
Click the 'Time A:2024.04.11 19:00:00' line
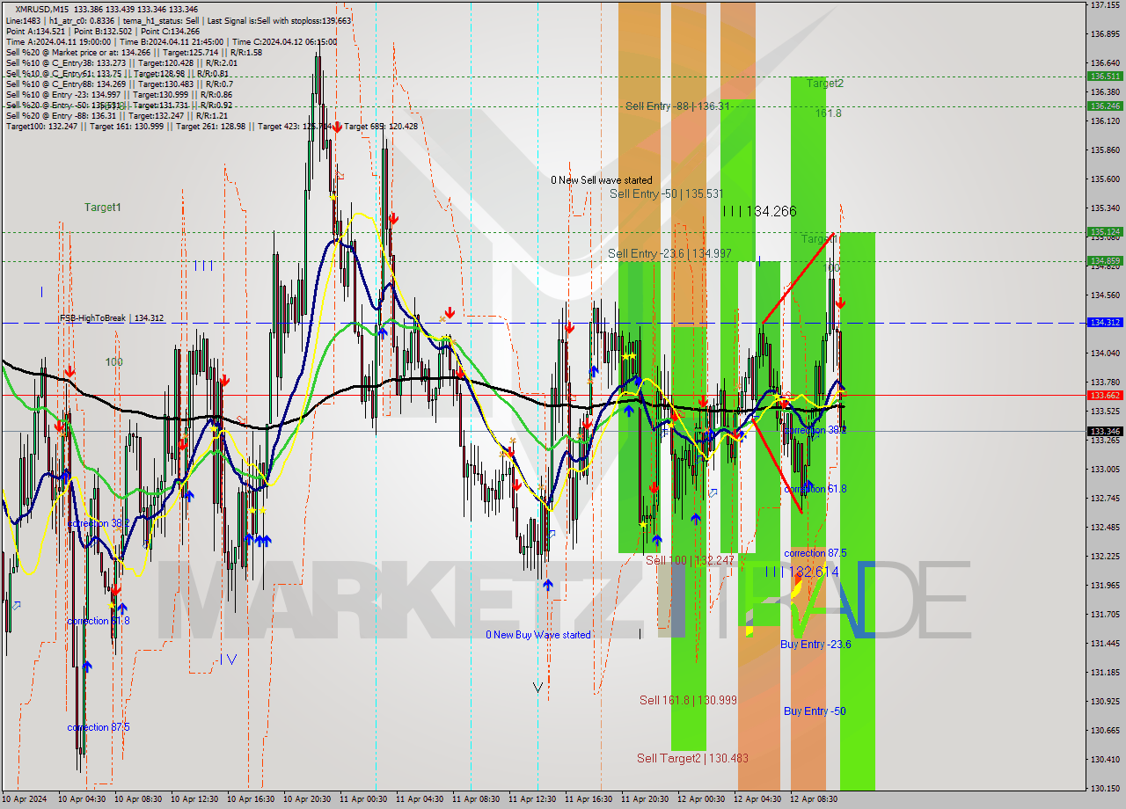pyautogui.click(x=58, y=41)
